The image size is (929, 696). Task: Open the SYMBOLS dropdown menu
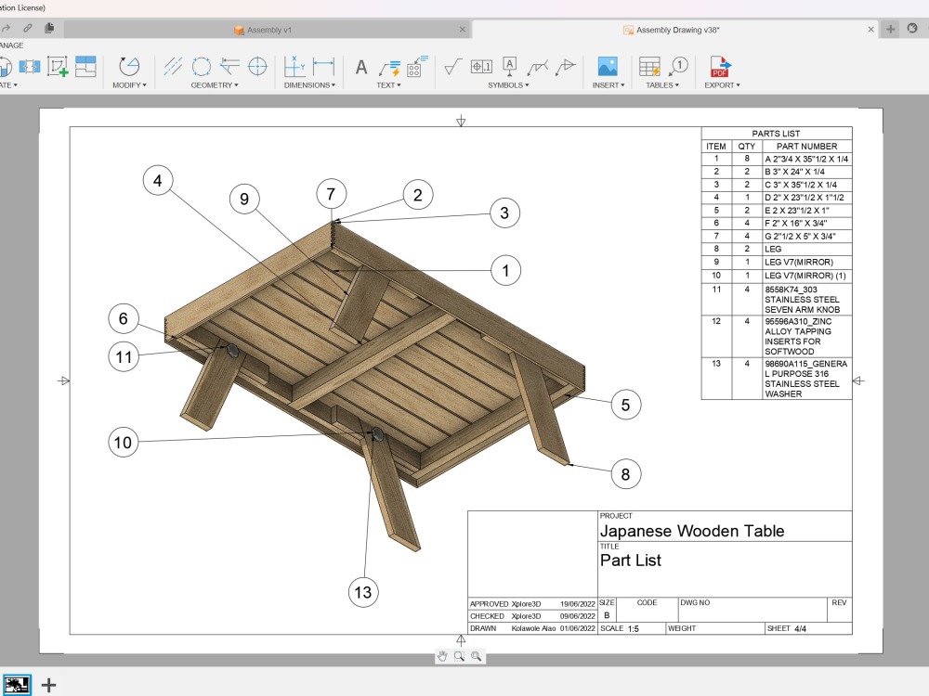click(x=508, y=85)
